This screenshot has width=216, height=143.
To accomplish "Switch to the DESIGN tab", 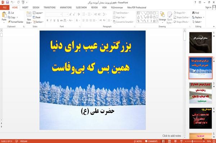I will click(x=36, y=8).
